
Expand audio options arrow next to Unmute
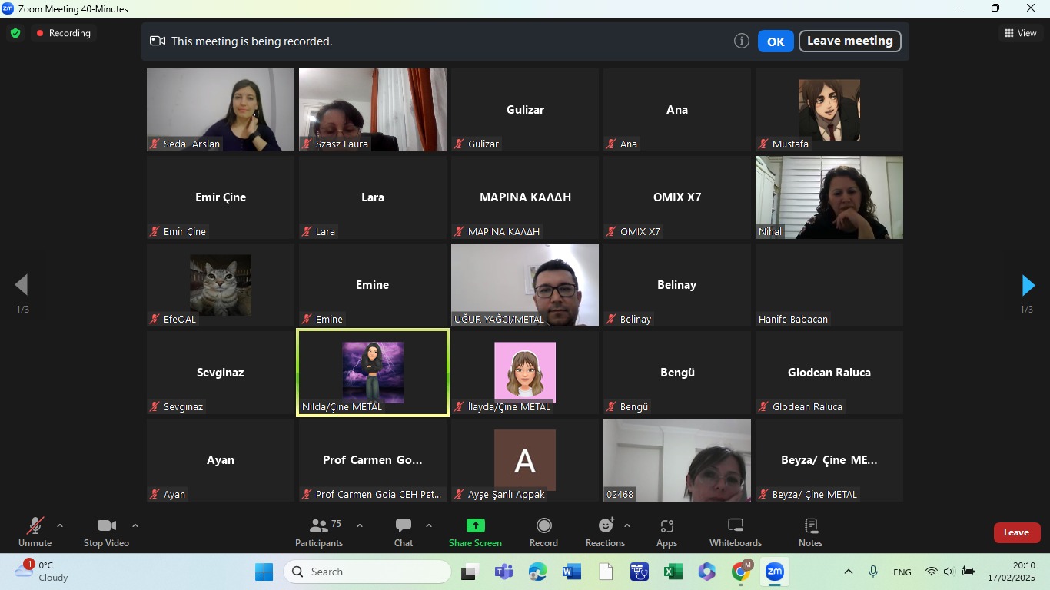click(60, 526)
